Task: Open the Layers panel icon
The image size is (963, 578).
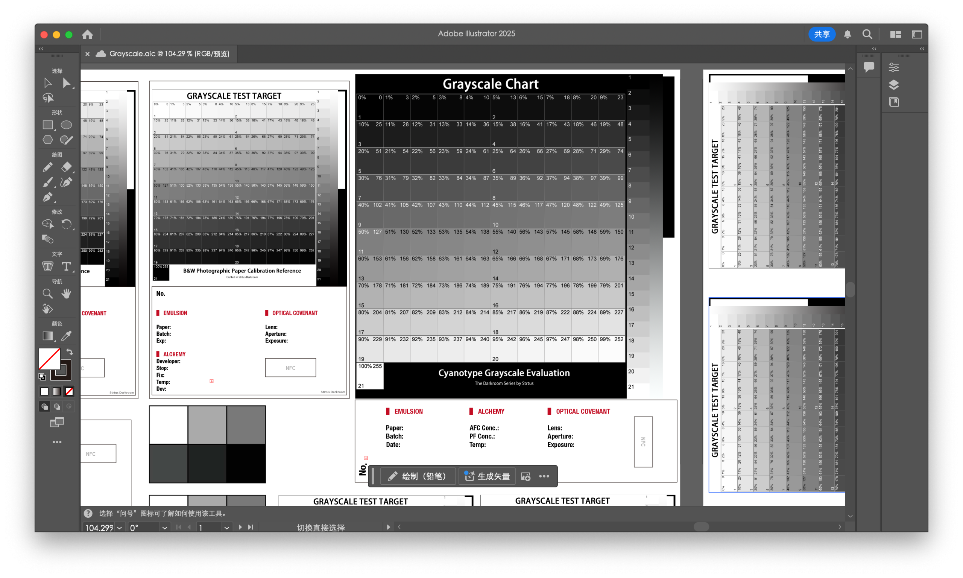Action: [x=894, y=85]
